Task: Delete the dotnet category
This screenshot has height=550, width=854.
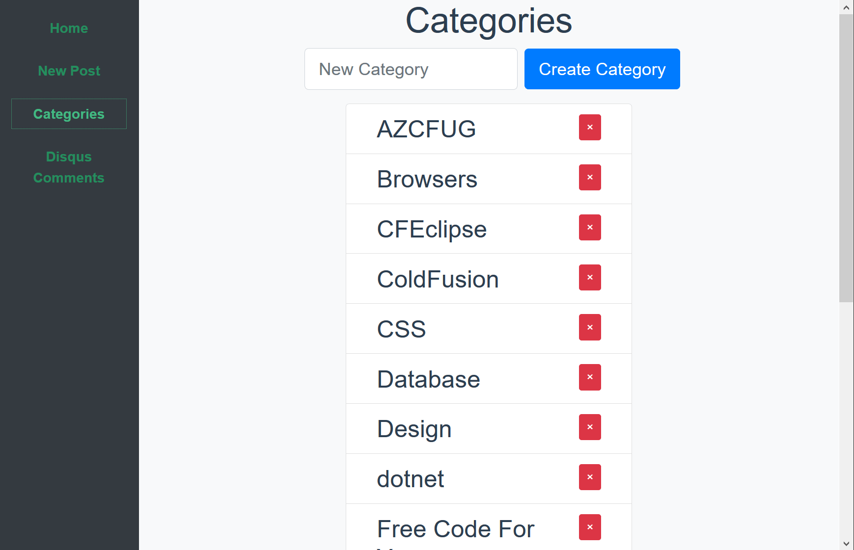Action: point(590,477)
